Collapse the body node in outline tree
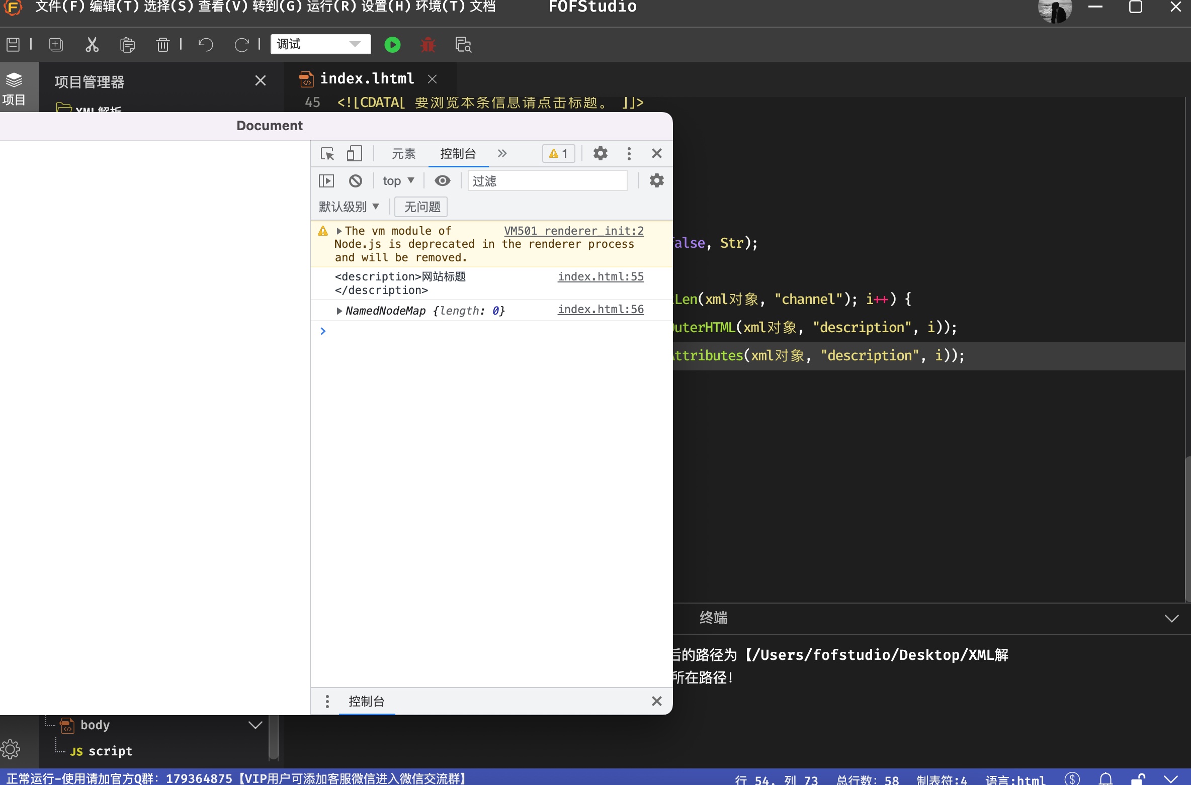Screen dimensions: 1191x785 pos(256,725)
